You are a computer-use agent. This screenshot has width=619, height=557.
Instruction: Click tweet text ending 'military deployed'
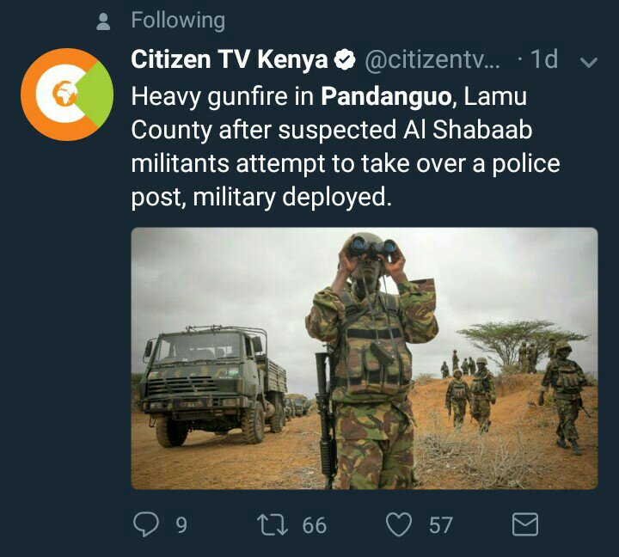(261, 197)
